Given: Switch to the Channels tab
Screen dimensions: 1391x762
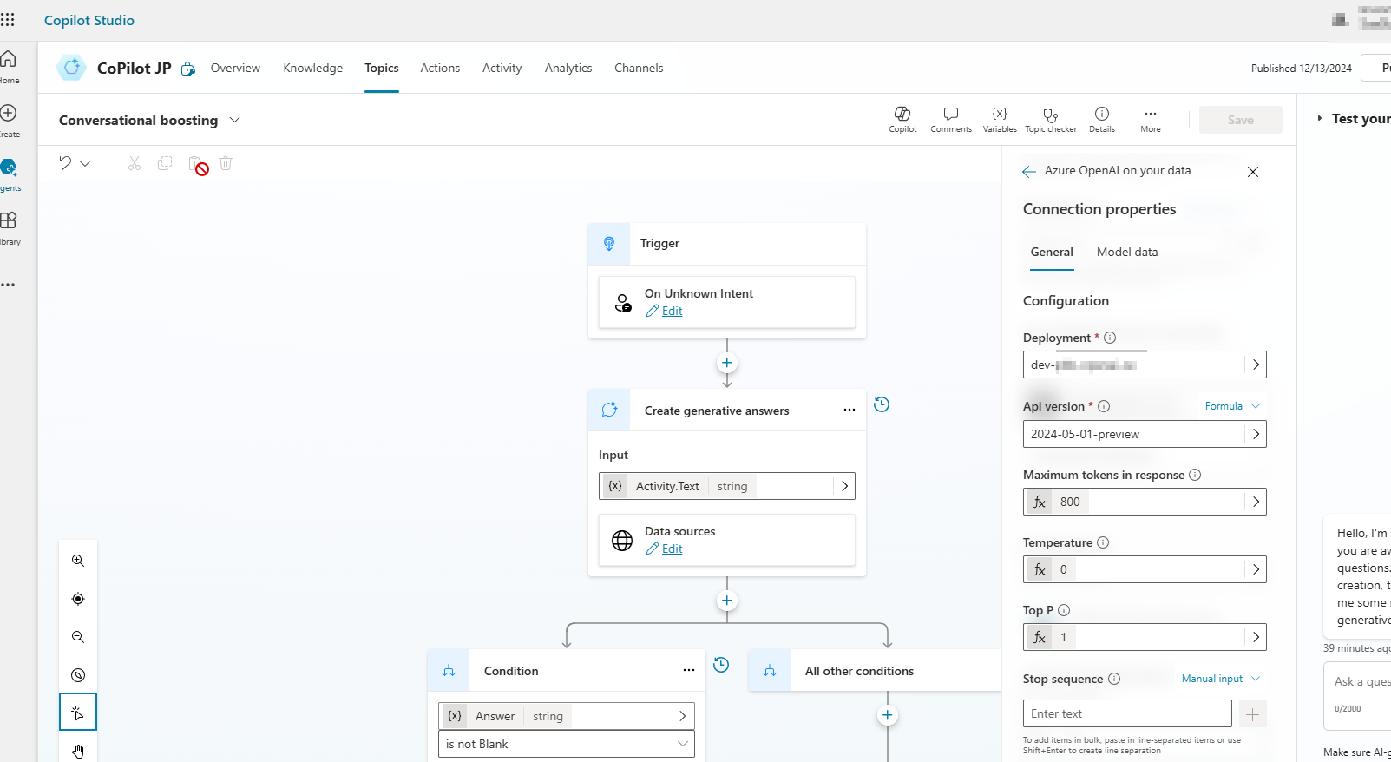Looking at the screenshot, I should [639, 68].
